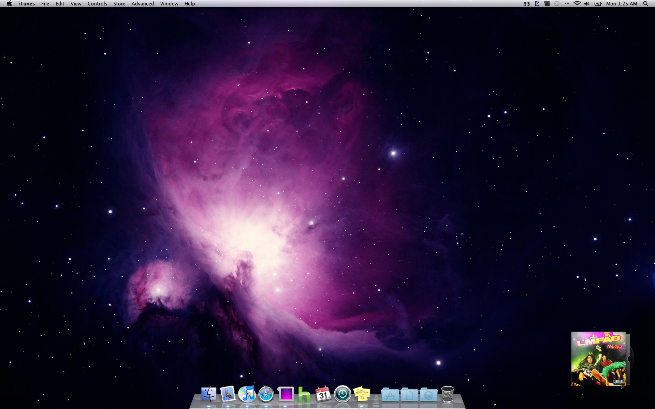
Task: Launch Time Machine from the Dock
Action: click(x=342, y=394)
